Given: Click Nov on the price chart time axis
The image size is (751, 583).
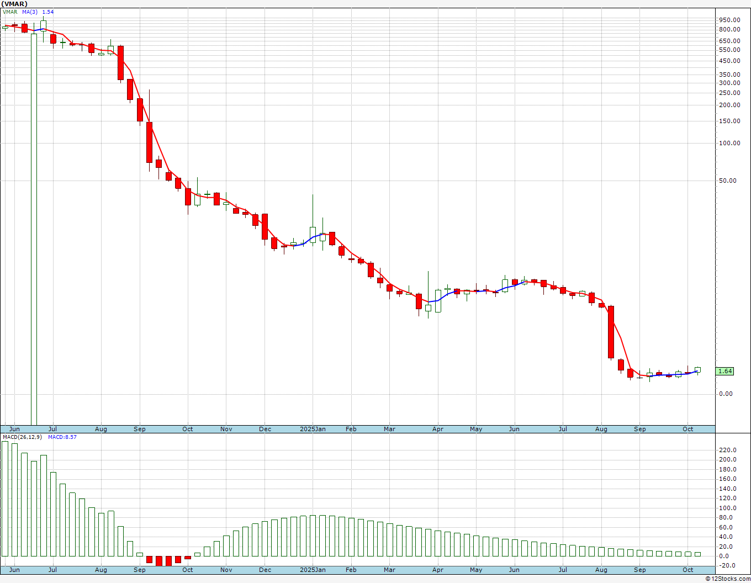Looking at the screenshot, I should click(226, 429).
